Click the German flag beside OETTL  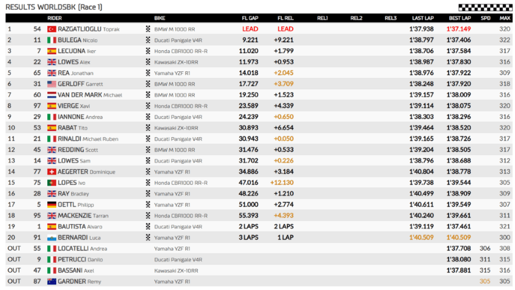point(51,205)
